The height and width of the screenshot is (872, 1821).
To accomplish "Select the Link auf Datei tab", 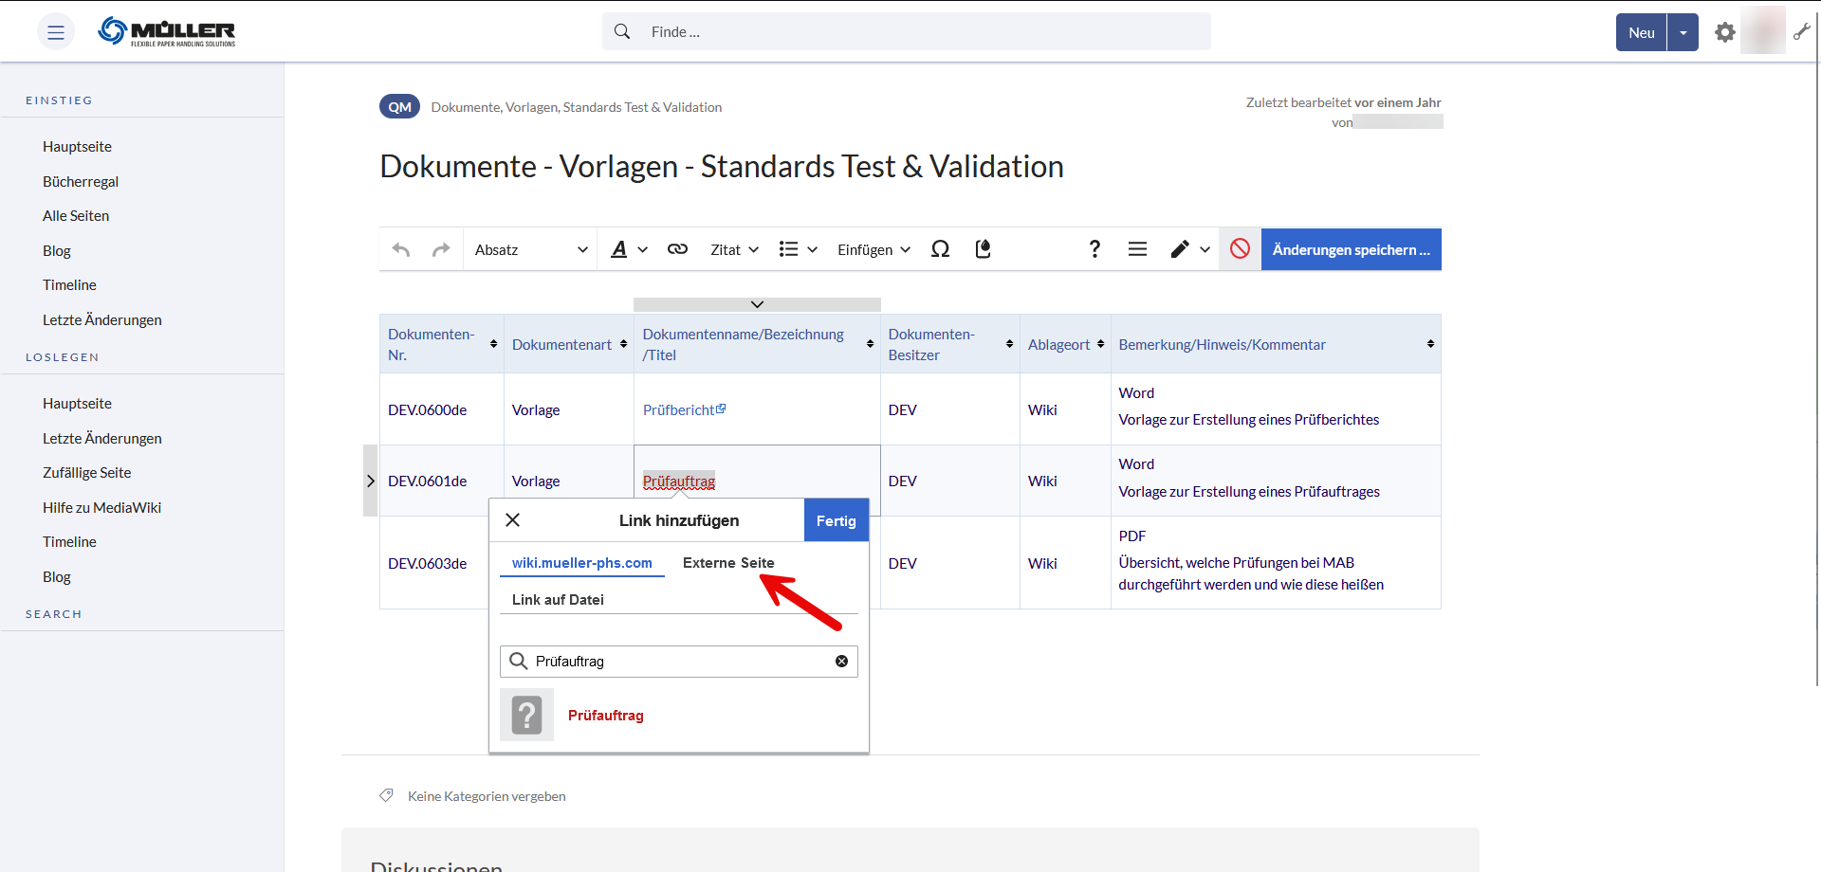I will click(x=558, y=600).
